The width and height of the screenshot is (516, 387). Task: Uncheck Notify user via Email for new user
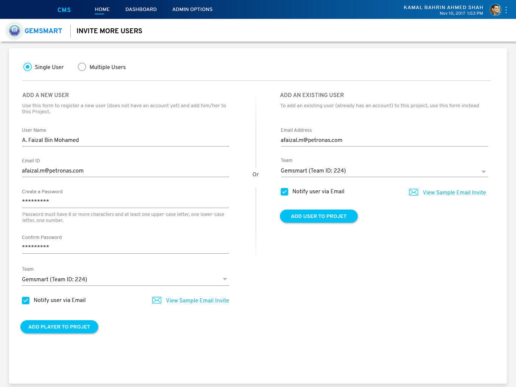pyautogui.click(x=26, y=301)
